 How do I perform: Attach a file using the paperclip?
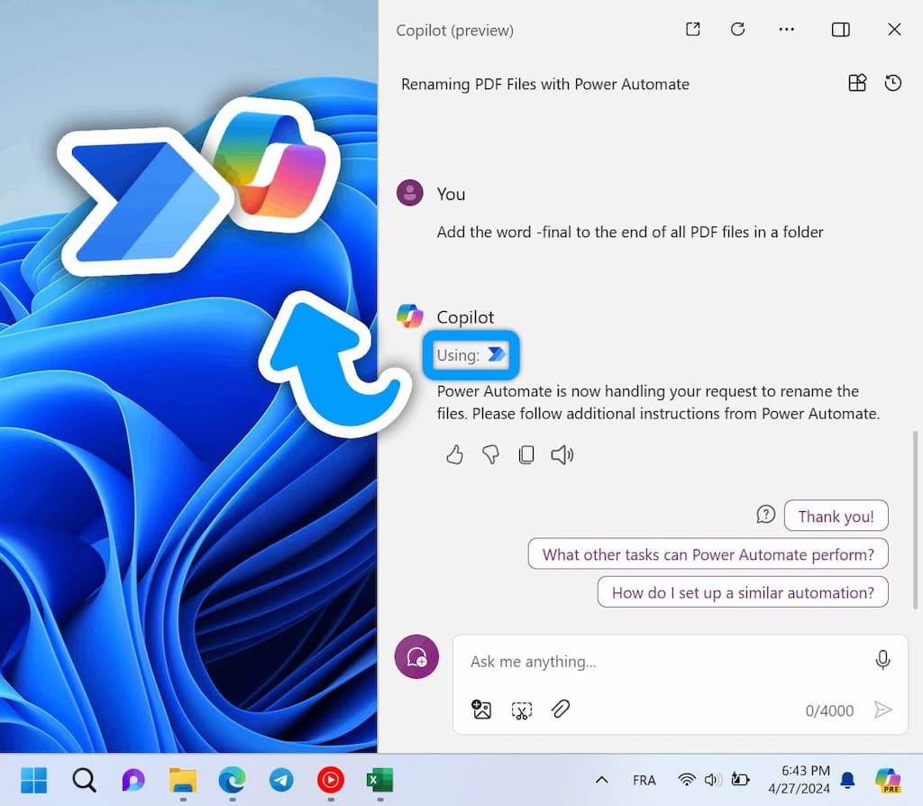561,710
